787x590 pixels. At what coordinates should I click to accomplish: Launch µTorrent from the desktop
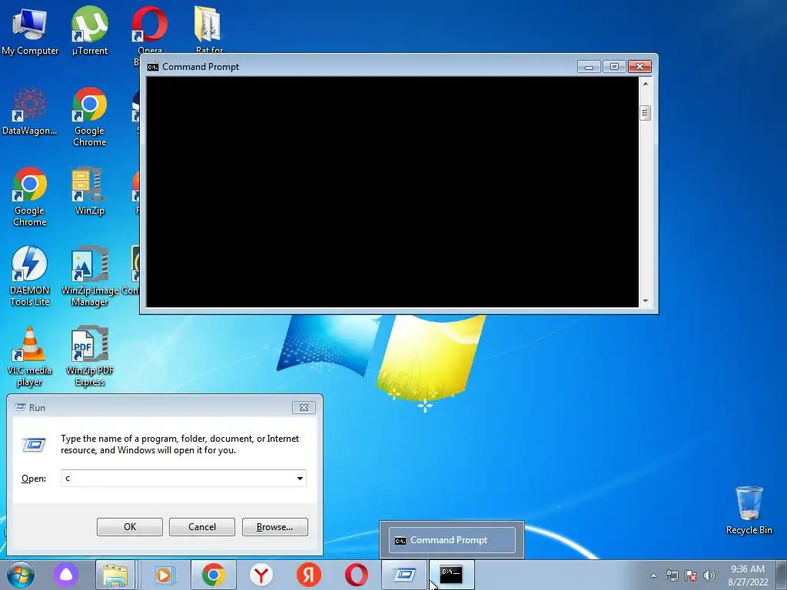coord(89,31)
